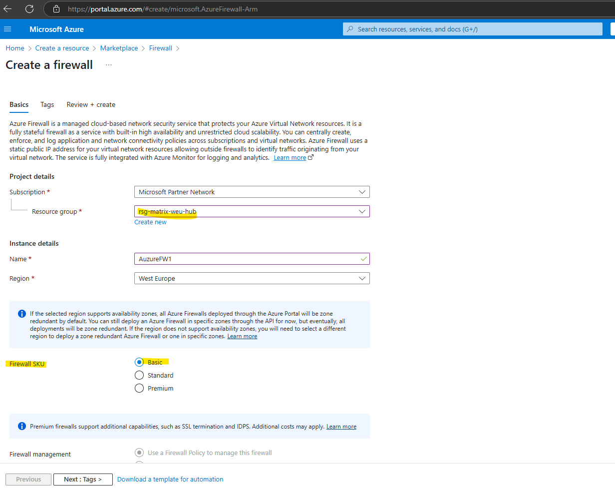Select the Premium firewall SKU
The image size is (615, 490).
tap(139, 388)
